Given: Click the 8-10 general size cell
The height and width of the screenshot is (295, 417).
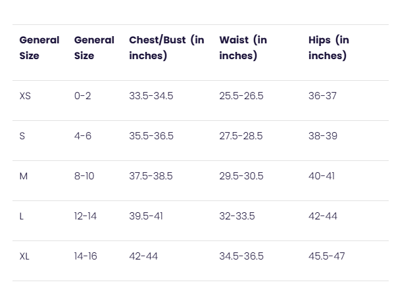Looking at the screenshot, I should pos(84,176).
